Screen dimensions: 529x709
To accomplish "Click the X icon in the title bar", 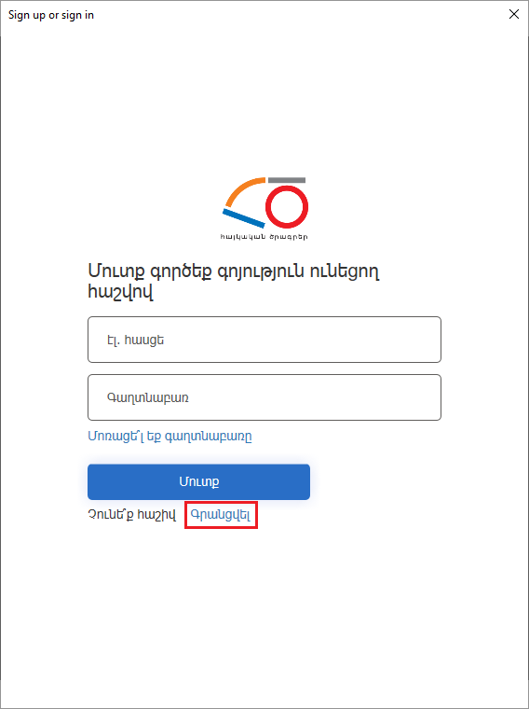I will tap(514, 15).
